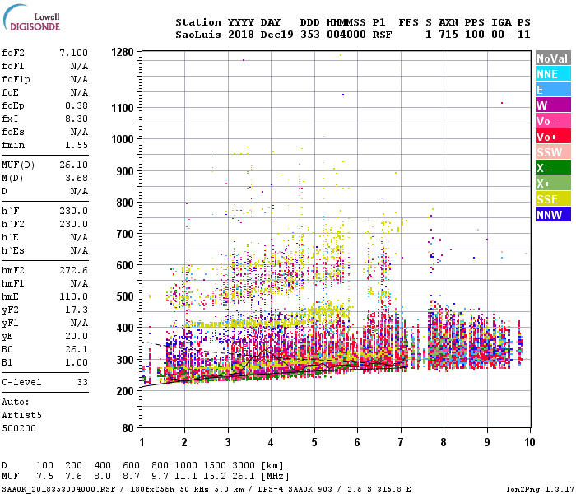Click the 2018 year in header
The width and height of the screenshot is (576, 494).
pos(241,35)
